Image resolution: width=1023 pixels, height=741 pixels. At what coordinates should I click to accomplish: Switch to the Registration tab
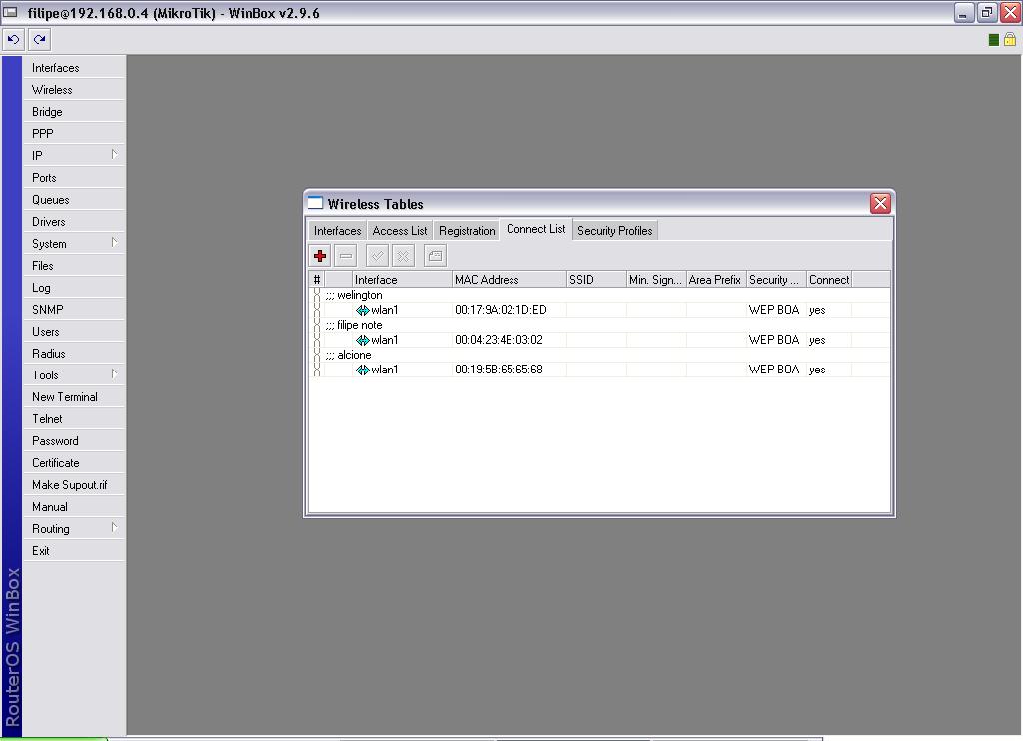[x=467, y=231]
